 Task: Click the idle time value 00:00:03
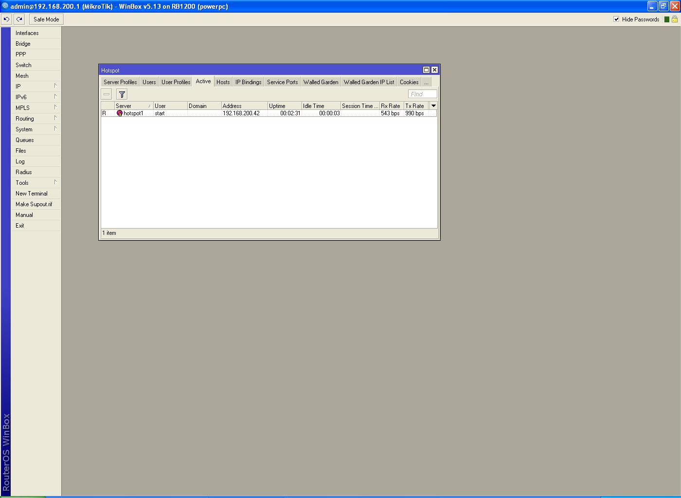329,113
